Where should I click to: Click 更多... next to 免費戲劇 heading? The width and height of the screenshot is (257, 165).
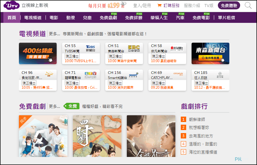tap(54, 107)
